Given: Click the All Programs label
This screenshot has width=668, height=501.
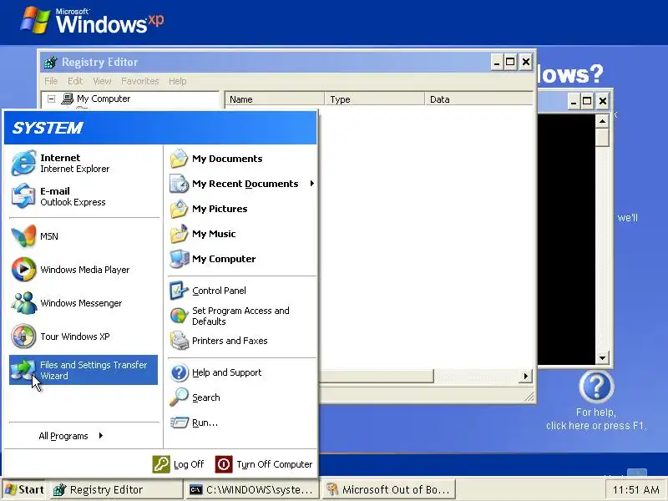Looking at the screenshot, I should tap(63, 436).
